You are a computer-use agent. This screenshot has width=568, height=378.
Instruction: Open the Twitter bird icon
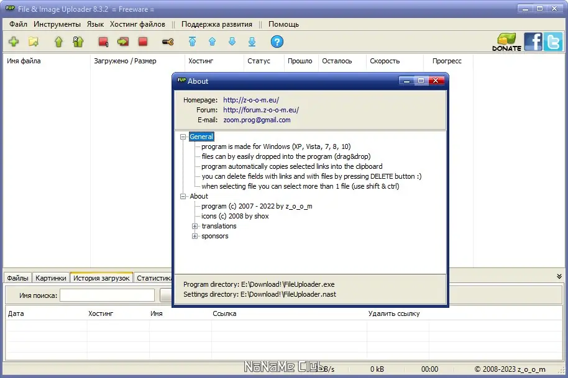[553, 41]
